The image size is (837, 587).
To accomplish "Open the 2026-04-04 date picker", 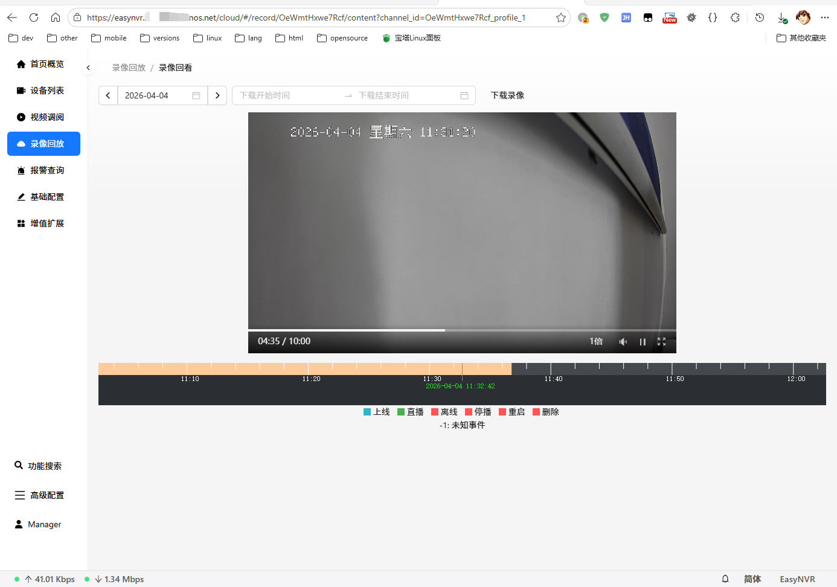I will point(162,95).
